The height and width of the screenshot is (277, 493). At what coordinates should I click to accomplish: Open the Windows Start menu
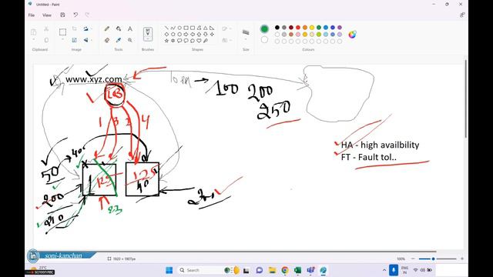[x=169, y=270]
